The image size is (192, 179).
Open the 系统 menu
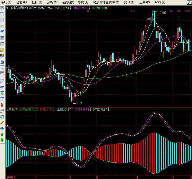[6, 2]
